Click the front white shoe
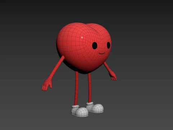173x130 pixels. [80, 111]
